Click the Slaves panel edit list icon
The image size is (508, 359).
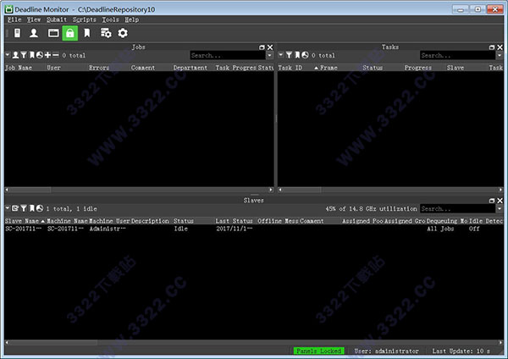pyautogui.click(x=15, y=208)
